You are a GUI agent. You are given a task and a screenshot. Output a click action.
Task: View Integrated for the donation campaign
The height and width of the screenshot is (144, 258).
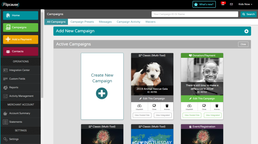(x=213, y=115)
